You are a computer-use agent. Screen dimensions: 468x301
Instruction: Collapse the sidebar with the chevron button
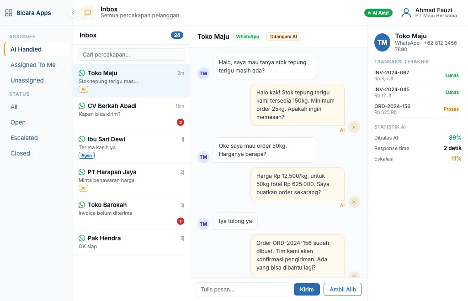coord(73,13)
